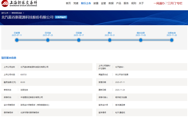Click the 已受理 timeline dot
Image resolution: width=188 pixels, height=118 pixels.
click(17, 40)
